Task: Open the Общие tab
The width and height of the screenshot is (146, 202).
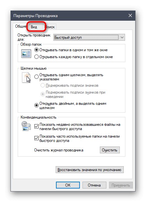Action: coord(21,26)
